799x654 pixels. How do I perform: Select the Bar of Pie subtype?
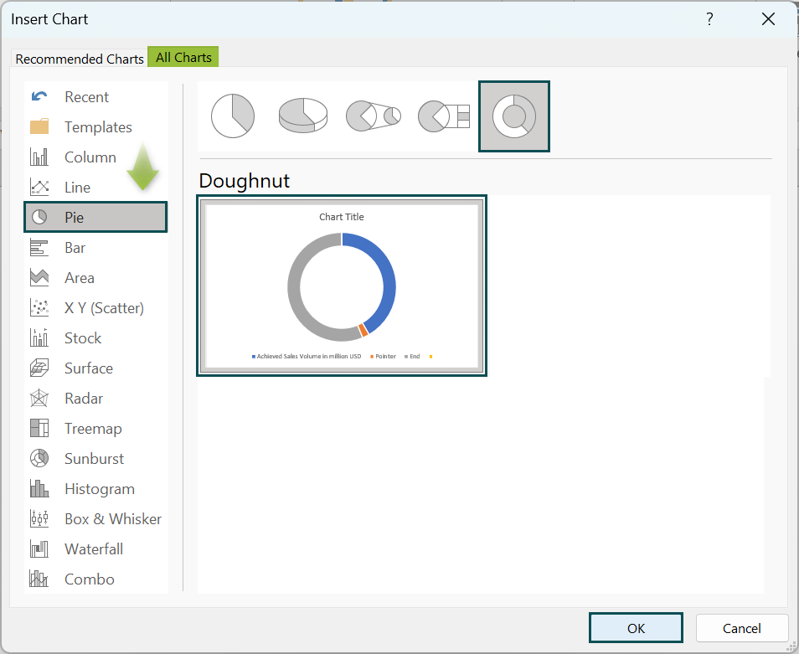pyautogui.click(x=443, y=116)
